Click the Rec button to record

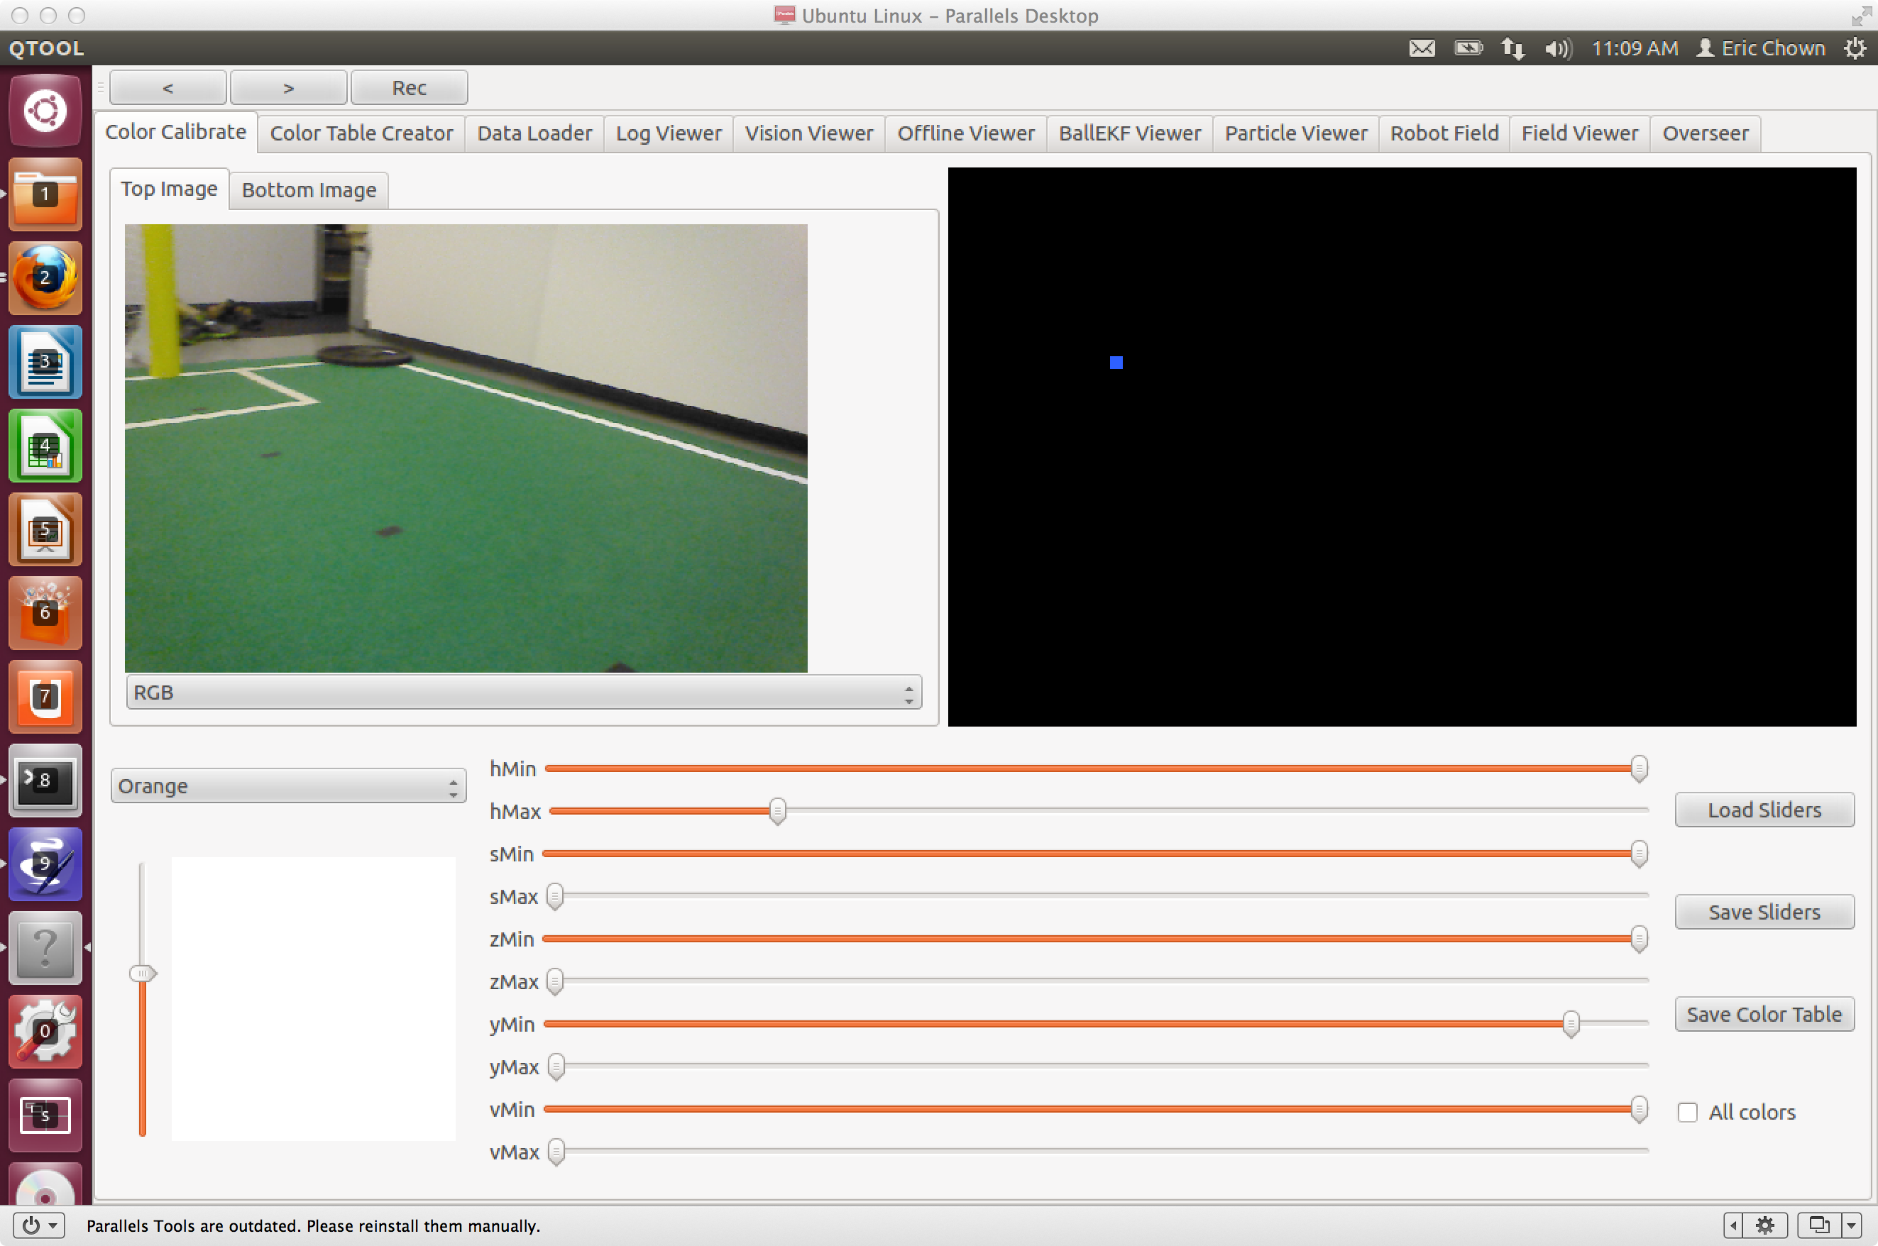tap(409, 87)
